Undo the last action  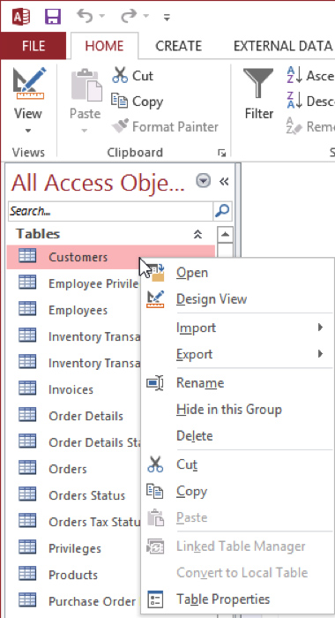pos(85,16)
